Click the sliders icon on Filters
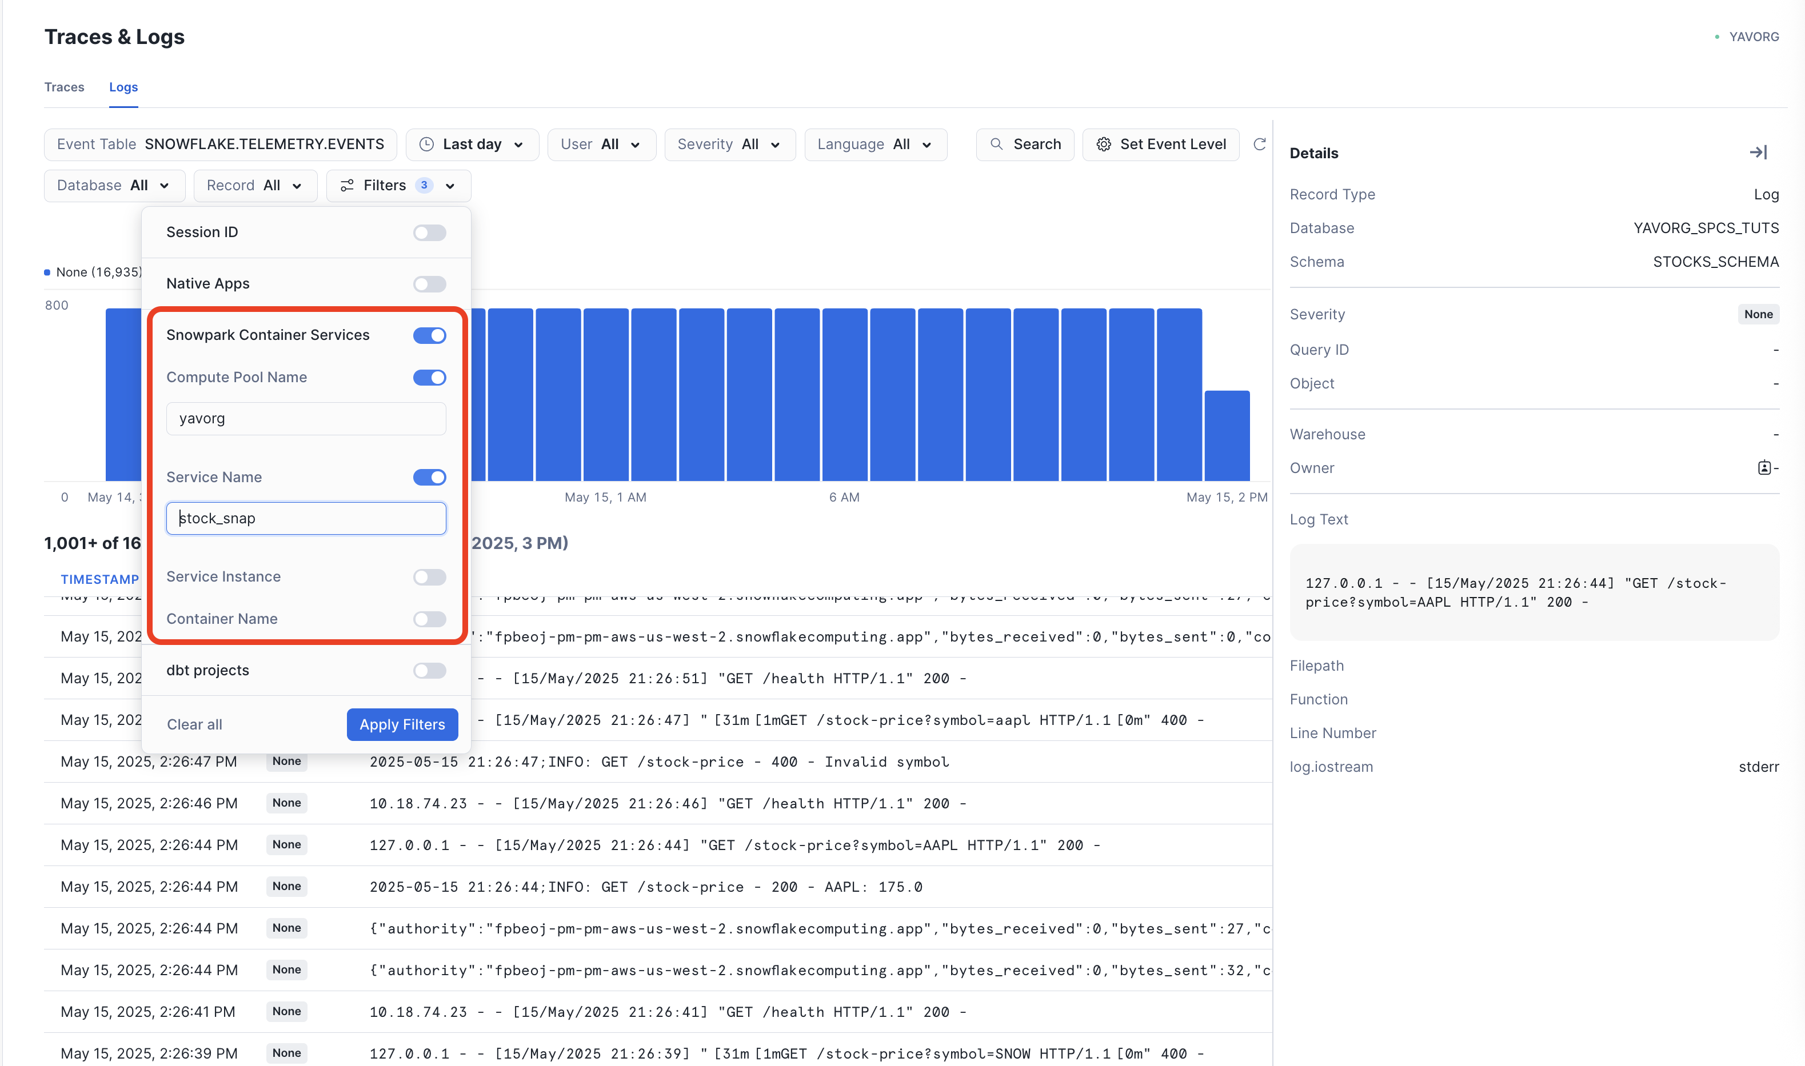Viewport: 1805px width, 1066px height. (x=347, y=185)
